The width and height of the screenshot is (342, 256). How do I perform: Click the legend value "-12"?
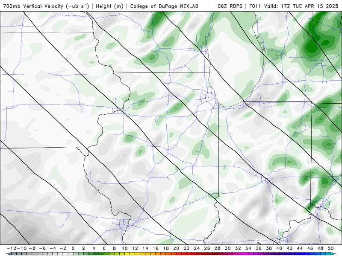coord(11,248)
